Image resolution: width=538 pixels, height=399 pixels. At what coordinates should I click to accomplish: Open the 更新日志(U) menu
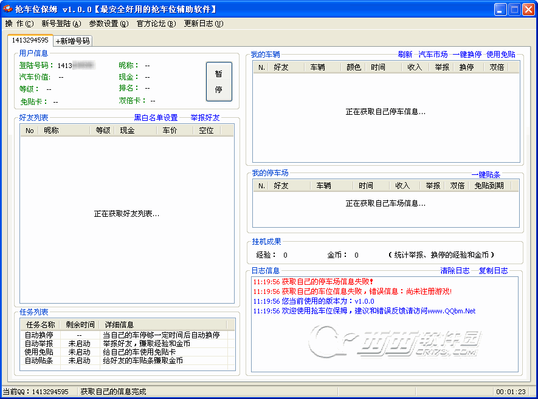click(203, 24)
